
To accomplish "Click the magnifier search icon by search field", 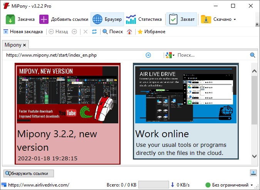I will (253, 55).
